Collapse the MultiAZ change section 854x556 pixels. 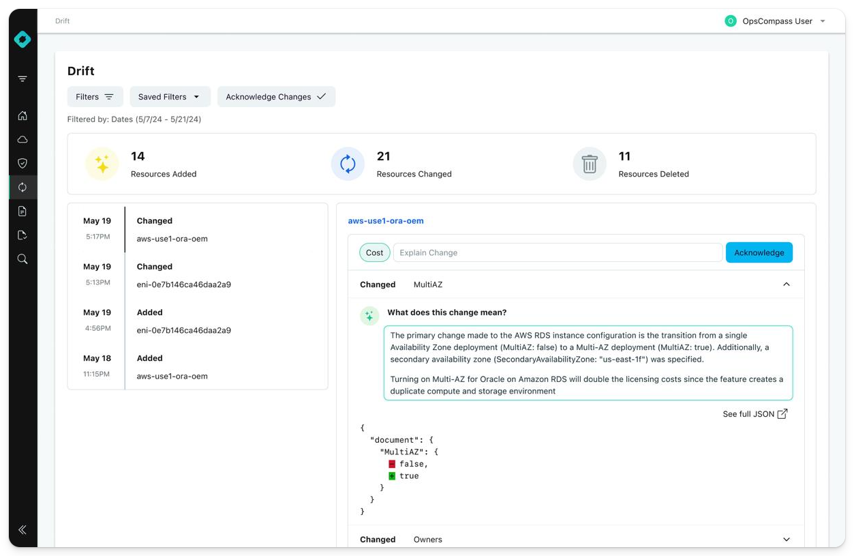(786, 284)
